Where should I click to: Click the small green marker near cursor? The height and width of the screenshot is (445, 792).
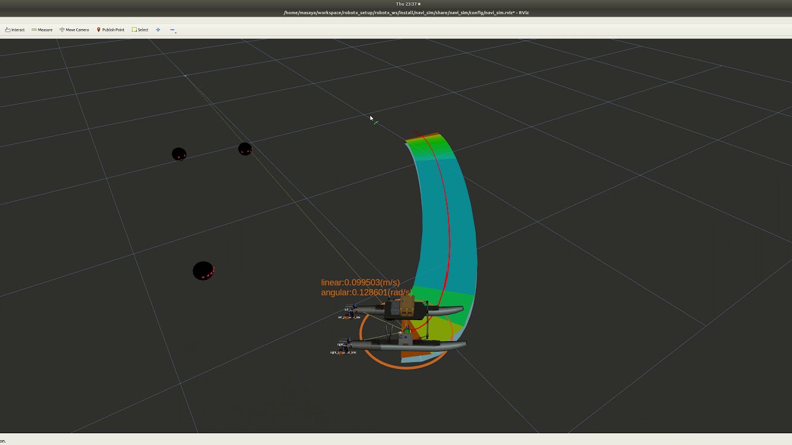tap(376, 122)
